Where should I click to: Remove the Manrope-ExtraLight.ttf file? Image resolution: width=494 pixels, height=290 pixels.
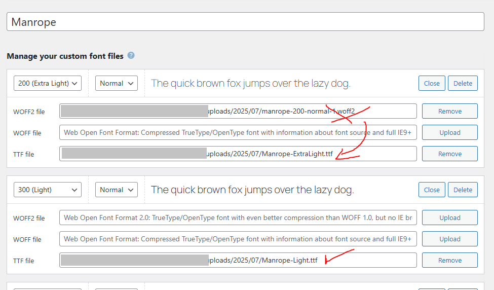coord(450,154)
